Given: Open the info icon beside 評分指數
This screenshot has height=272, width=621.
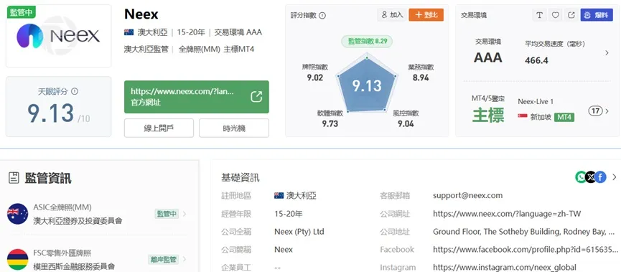Looking at the screenshot, I should (322, 16).
